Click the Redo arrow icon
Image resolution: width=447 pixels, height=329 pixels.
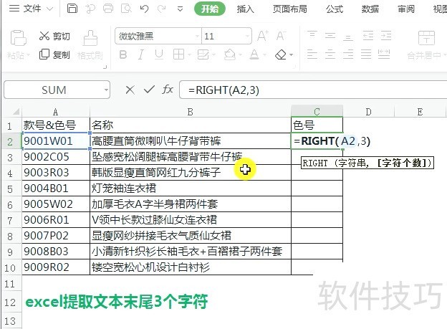pyautogui.click(x=162, y=9)
